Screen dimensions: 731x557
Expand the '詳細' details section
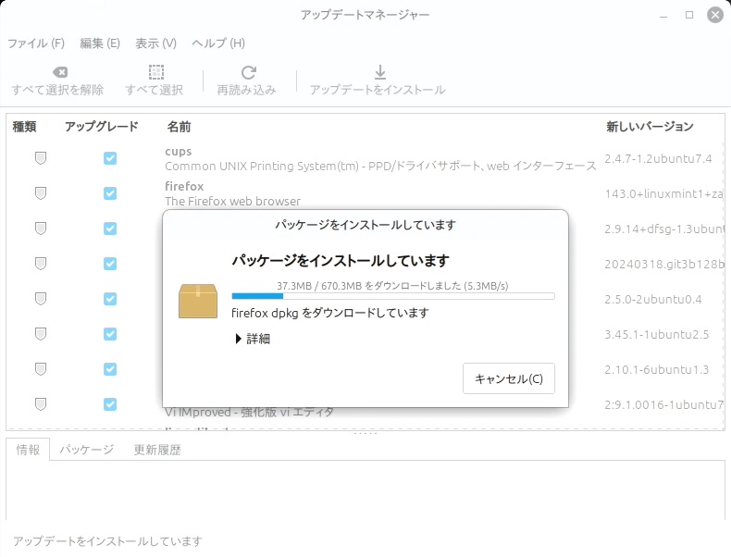pos(239,339)
